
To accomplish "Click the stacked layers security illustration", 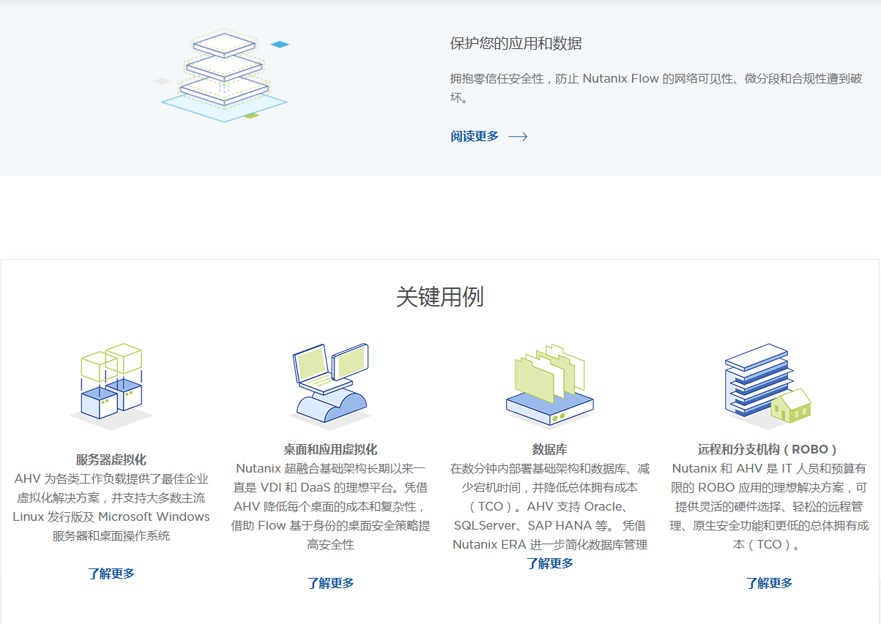I will pos(223,73).
